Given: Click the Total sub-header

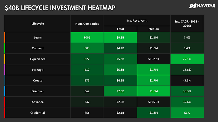Looking at the screenshot, I should pyautogui.click(x=121, y=29).
